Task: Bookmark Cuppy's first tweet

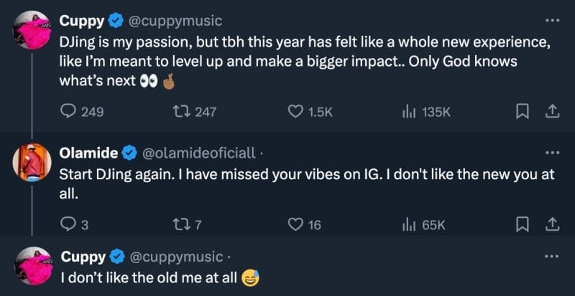Action: coord(524,111)
